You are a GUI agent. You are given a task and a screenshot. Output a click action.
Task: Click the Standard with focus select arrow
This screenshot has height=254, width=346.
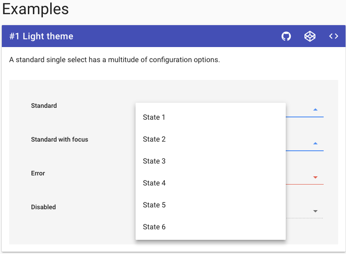pyautogui.click(x=315, y=143)
